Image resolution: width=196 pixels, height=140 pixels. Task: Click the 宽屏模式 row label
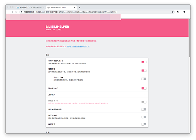coord(52,95)
